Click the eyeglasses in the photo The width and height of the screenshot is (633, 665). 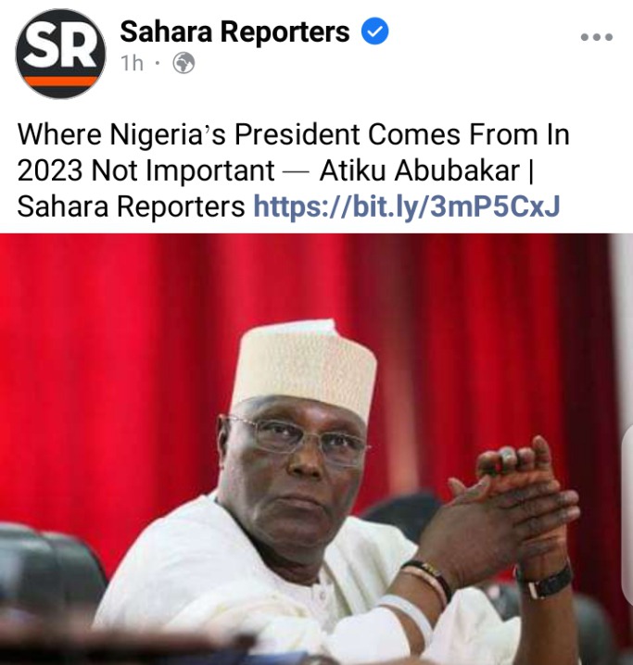pyautogui.click(x=297, y=439)
